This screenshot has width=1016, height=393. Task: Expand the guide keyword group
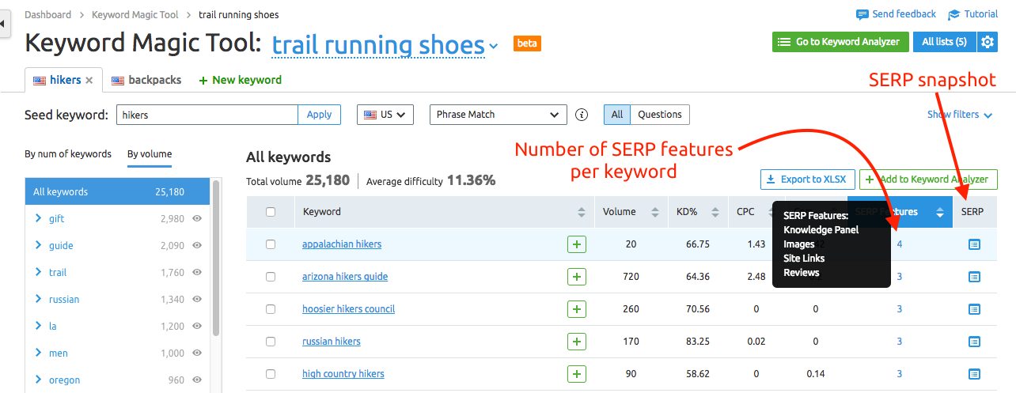point(38,245)
